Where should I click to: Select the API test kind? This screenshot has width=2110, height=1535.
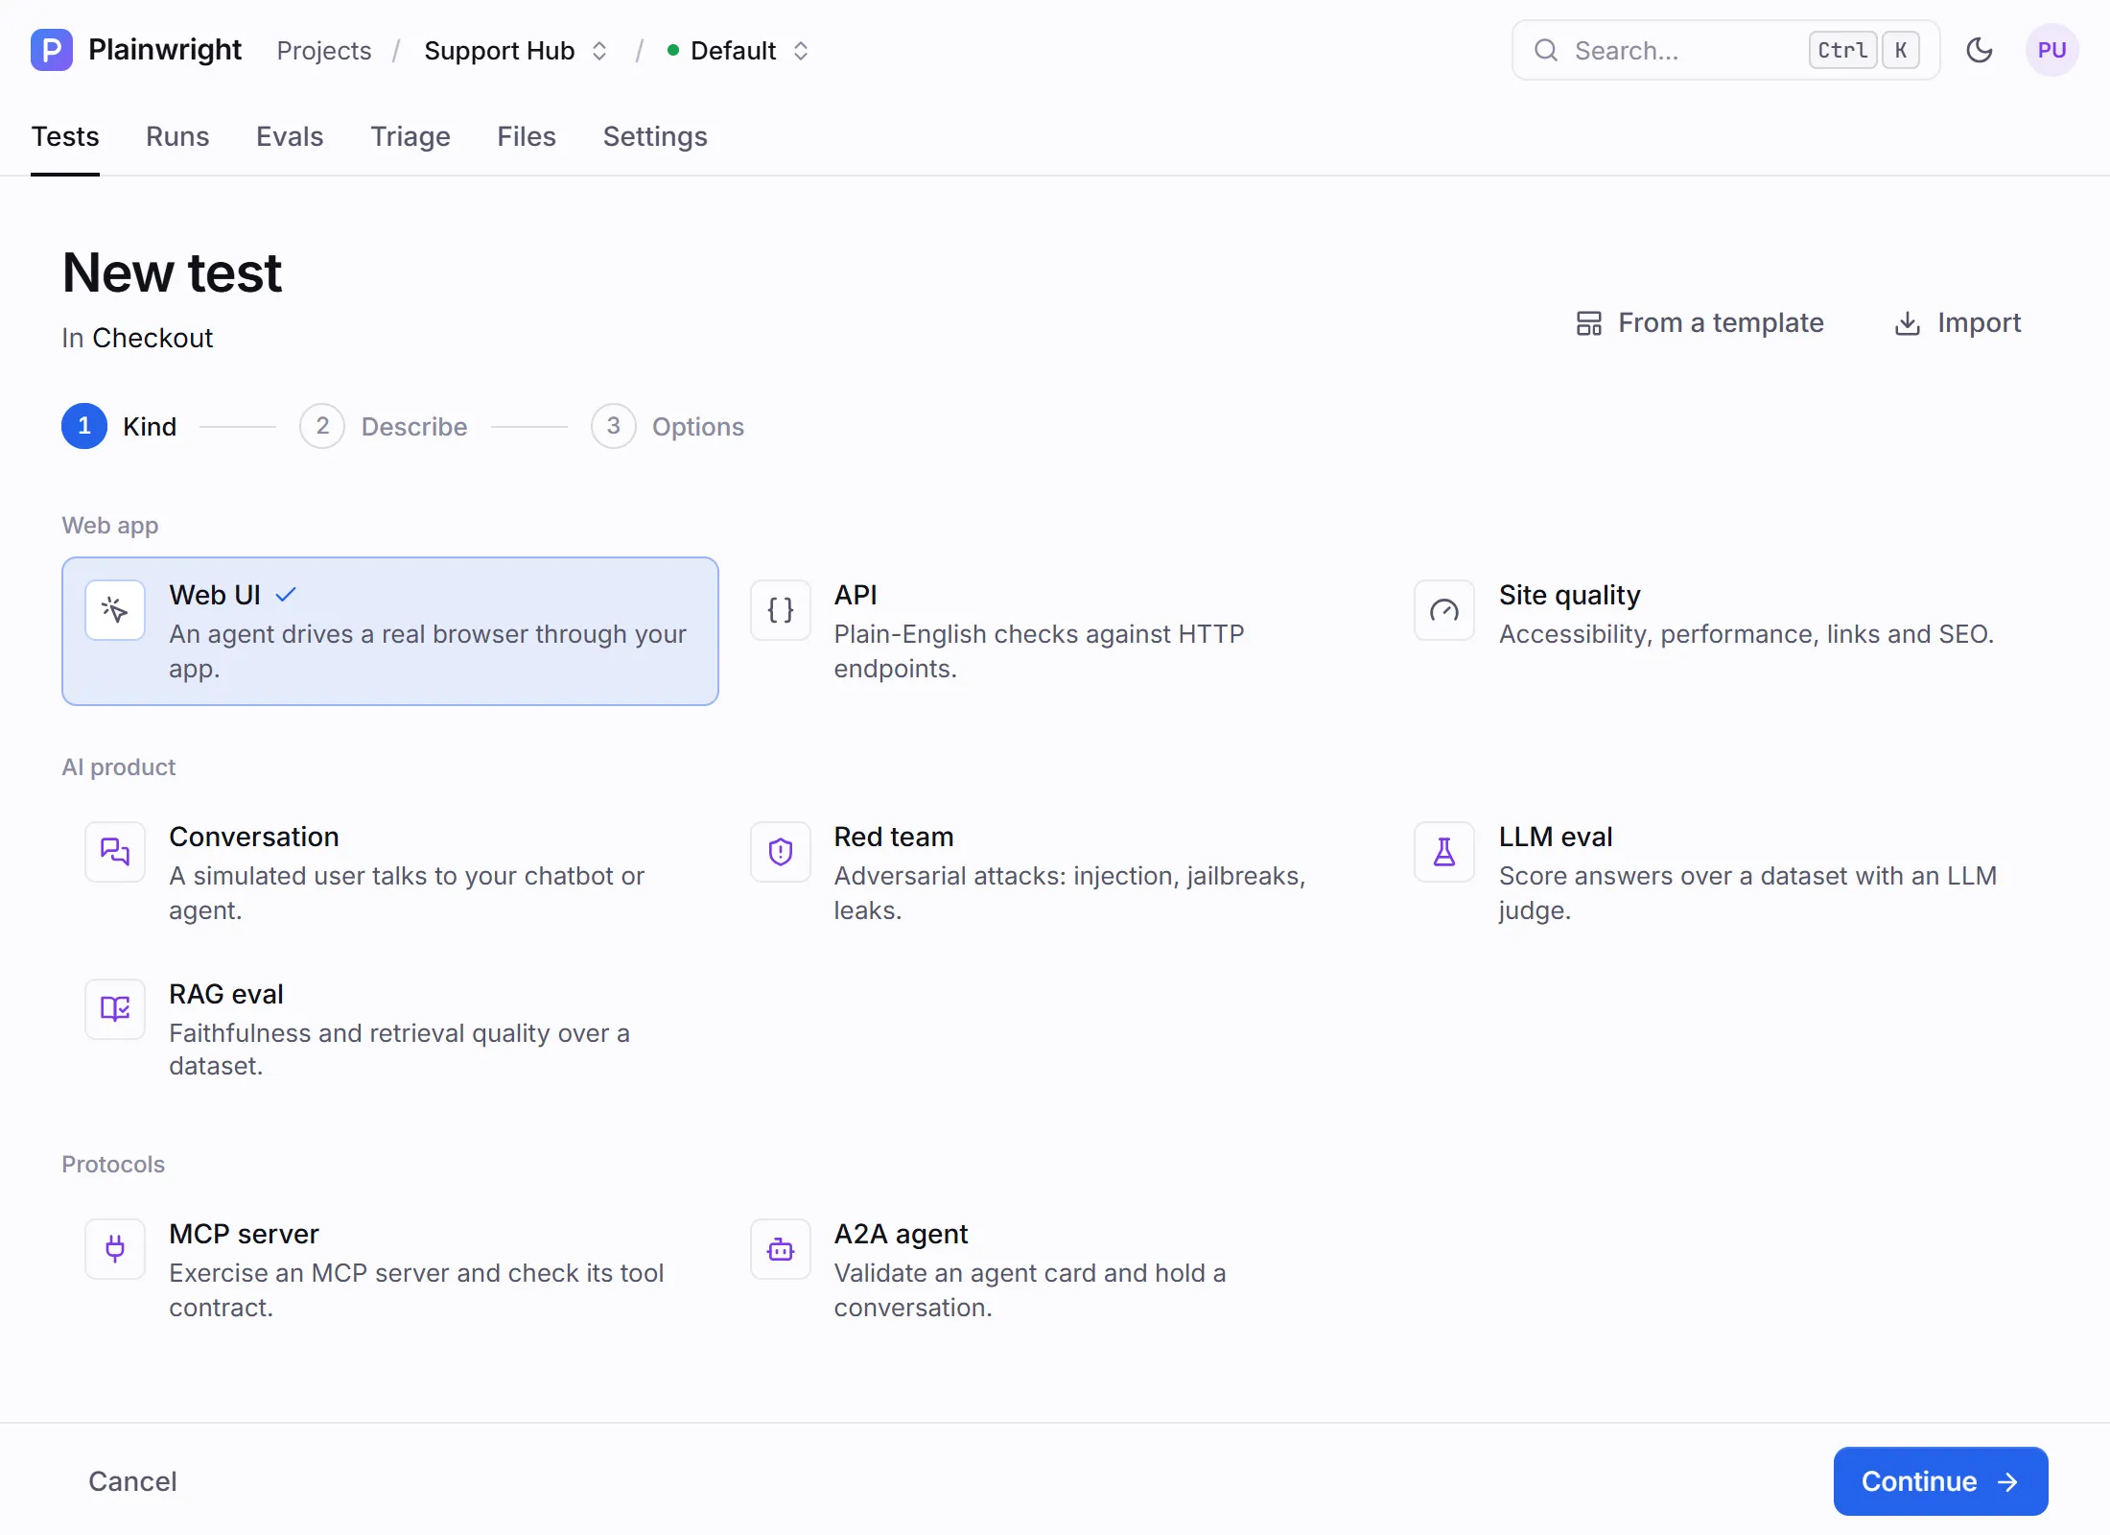[1053, 631]
